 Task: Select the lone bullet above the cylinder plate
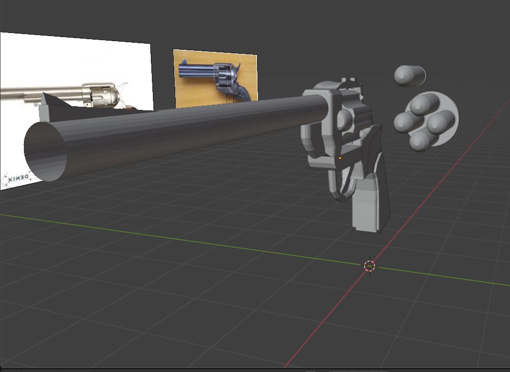[x=409, y=76]
